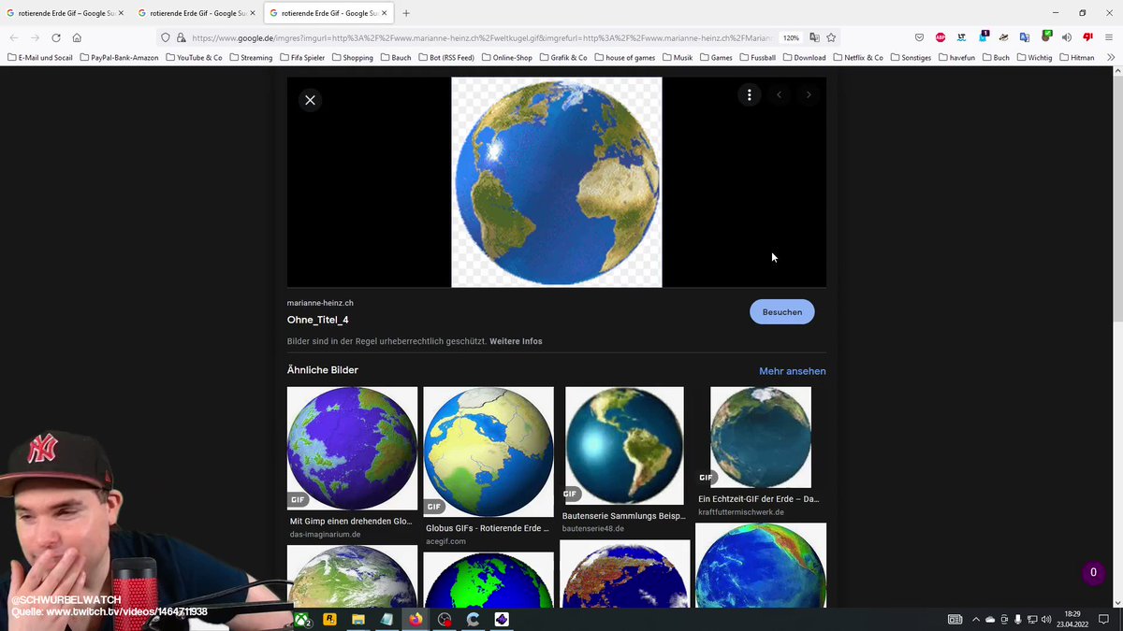This screenshot has width=1123, height=631.
Task: Open the kraftfuttermischwerk.de Echtzeit-GIF thumbnail
Action: [x=761, y=437]
